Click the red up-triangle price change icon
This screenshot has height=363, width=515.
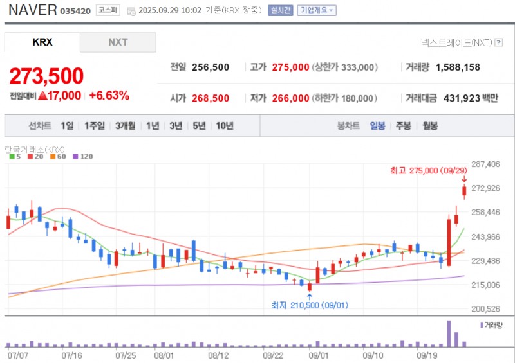(43, 96)
